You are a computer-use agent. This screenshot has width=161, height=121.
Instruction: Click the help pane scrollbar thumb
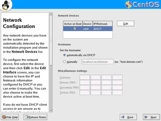[x=51, y=40]
